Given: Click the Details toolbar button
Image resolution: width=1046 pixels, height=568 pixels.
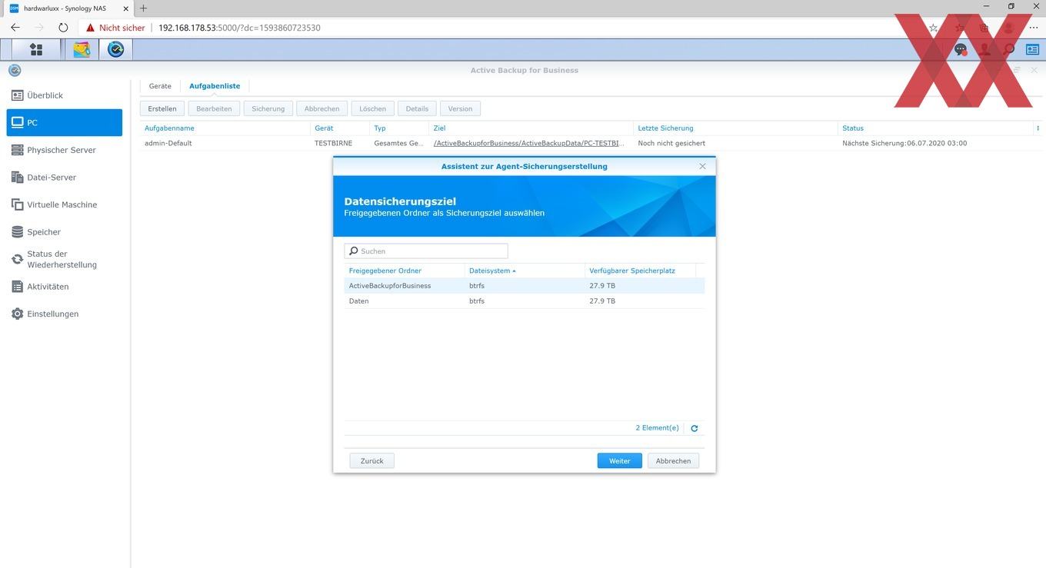Looking at the screenshot, I should pyautogui.click(x=417, y=108).
